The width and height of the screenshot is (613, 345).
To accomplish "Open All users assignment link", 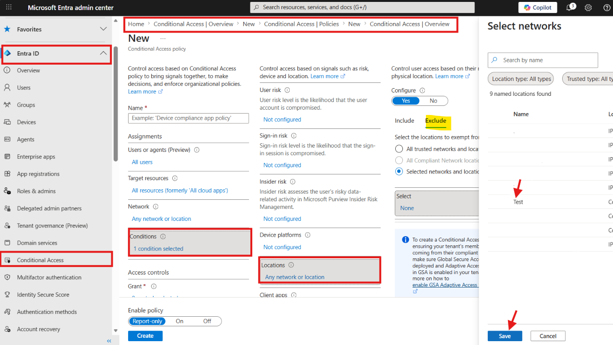I will pos(142,162).
